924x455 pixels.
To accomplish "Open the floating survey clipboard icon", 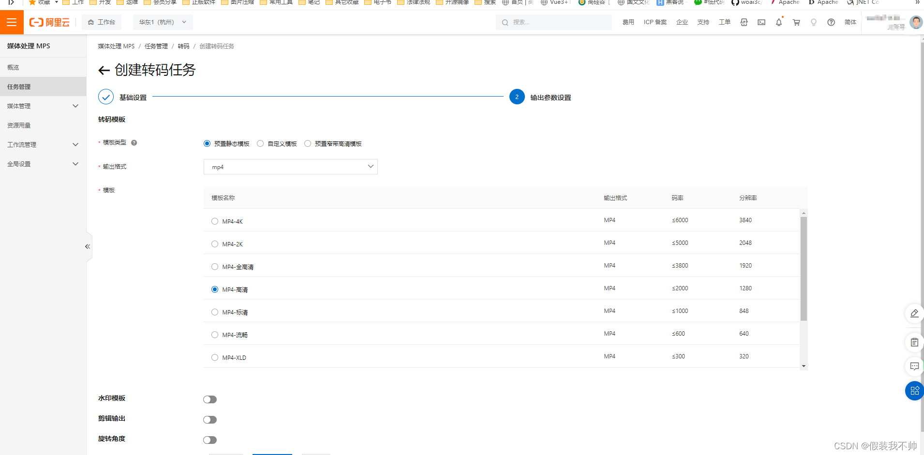I will pos(914,342).
